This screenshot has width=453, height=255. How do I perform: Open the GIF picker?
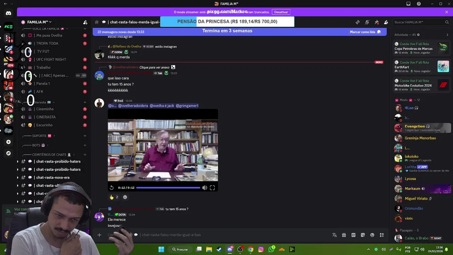(x=353, y=235)
